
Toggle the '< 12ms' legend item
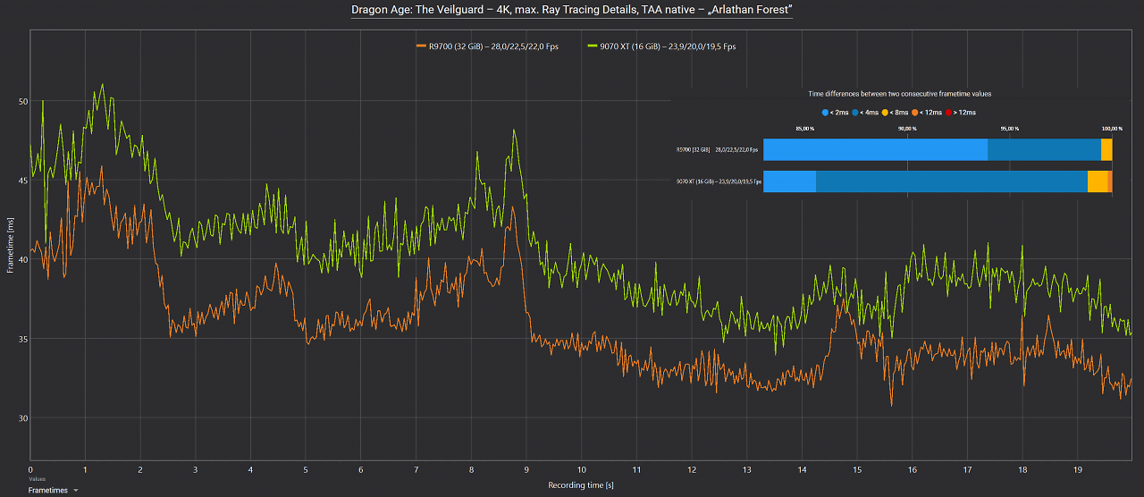pyautogui.click(x=929, y=113)
